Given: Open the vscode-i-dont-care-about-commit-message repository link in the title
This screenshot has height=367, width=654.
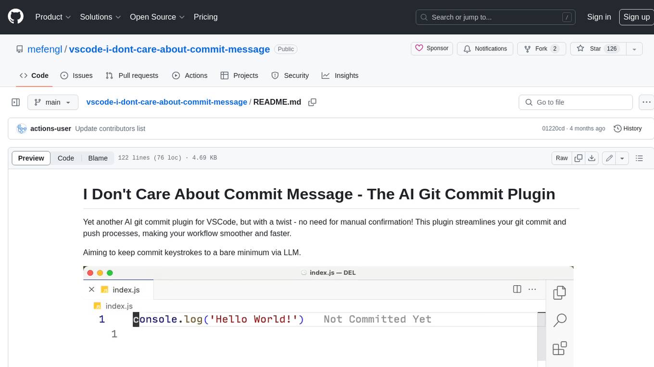Looking at the screenshot, I should [x=169, y=49].
